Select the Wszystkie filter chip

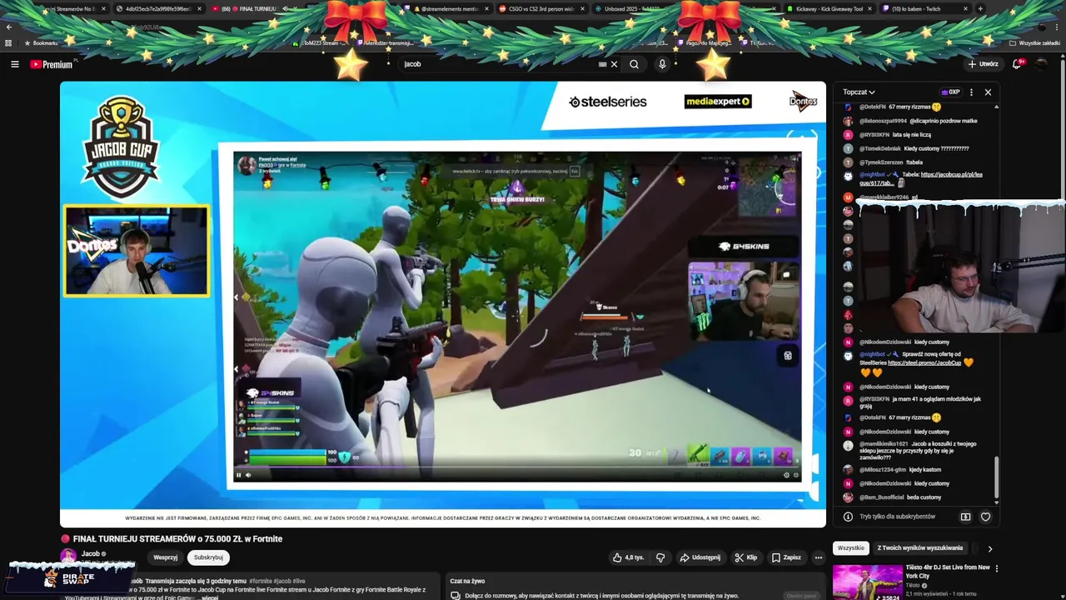850,548
